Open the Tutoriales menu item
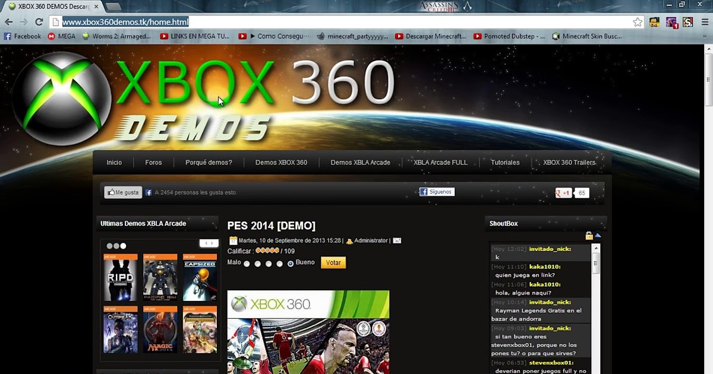Image resolution: width=713 pixels, height=374 pixels. [505, 162]
